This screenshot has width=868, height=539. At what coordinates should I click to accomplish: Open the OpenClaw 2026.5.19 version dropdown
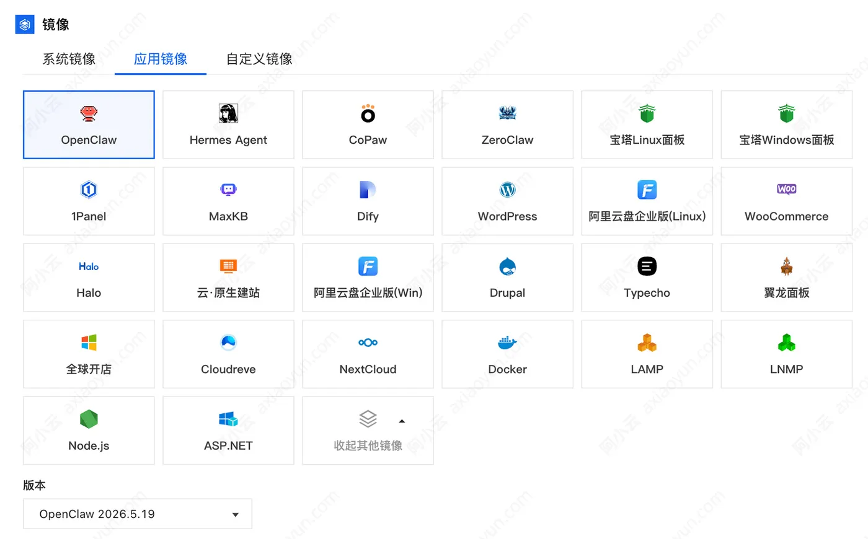138,514
